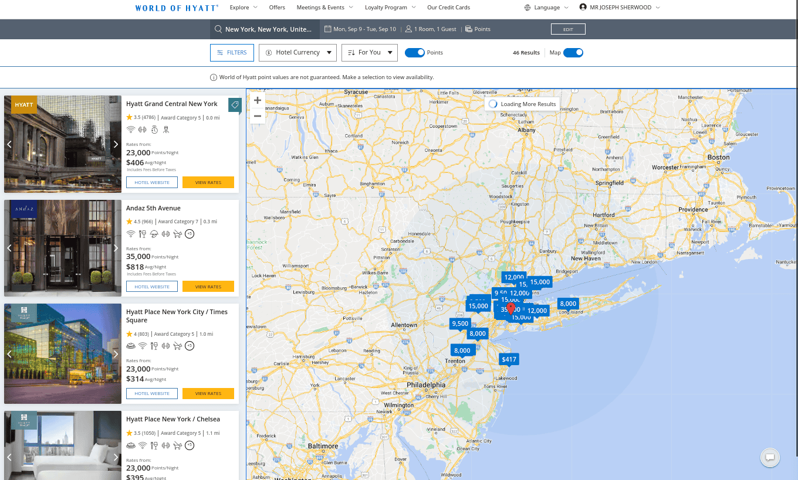Show next photo of Hyatt Grand Central
Image resolution: width=798 pixels, height=480 pixels.
116,144
